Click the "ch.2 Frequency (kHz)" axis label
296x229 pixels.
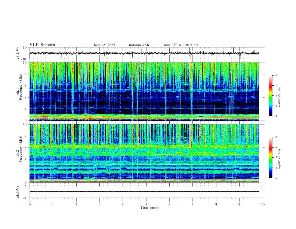[x=19, y=149]
